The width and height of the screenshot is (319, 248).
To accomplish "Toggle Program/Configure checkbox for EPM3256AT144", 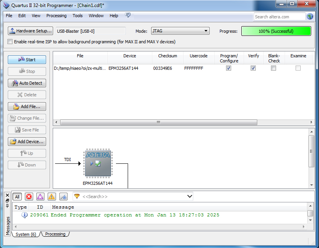I will coord(229,68).
